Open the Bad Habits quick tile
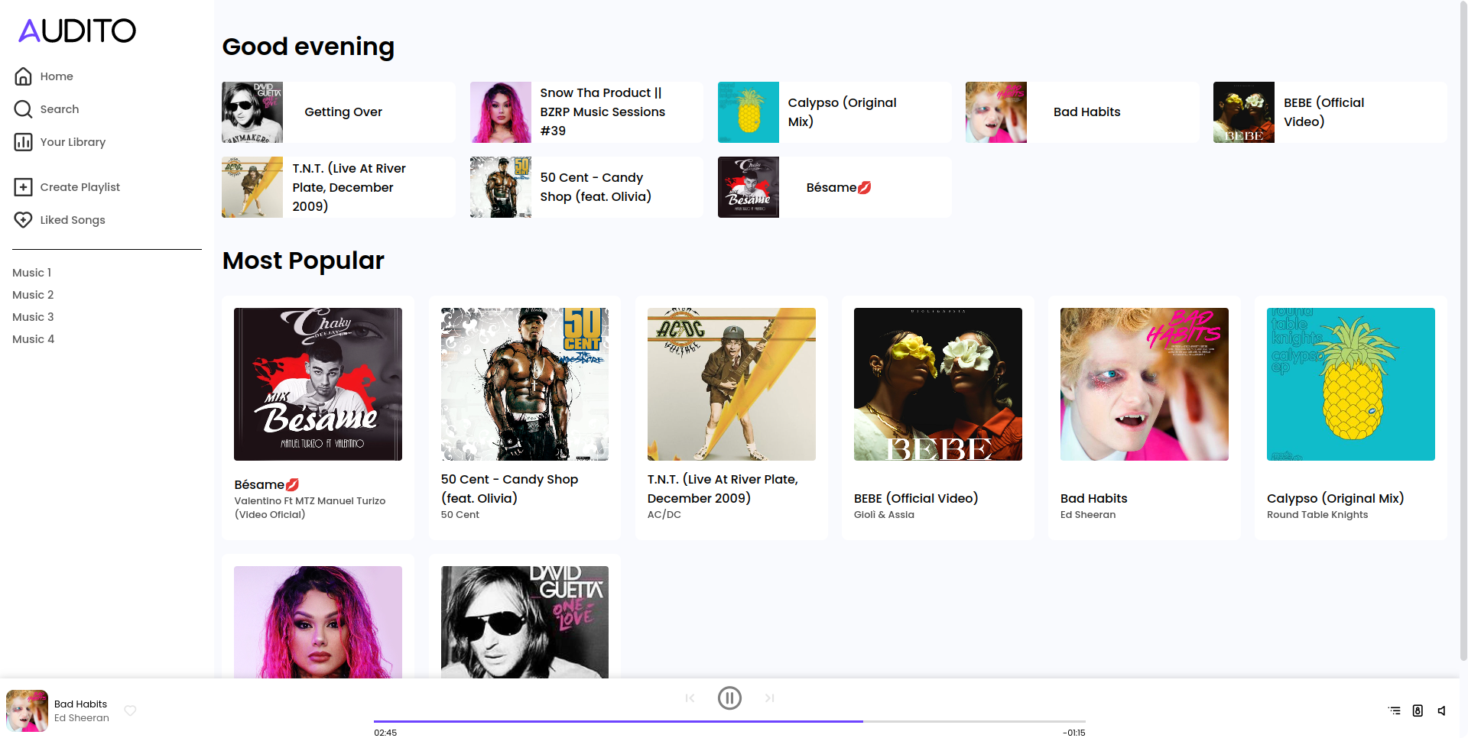The height and width of the screenshot is (738, 1468). click(x=1082, y=112)
